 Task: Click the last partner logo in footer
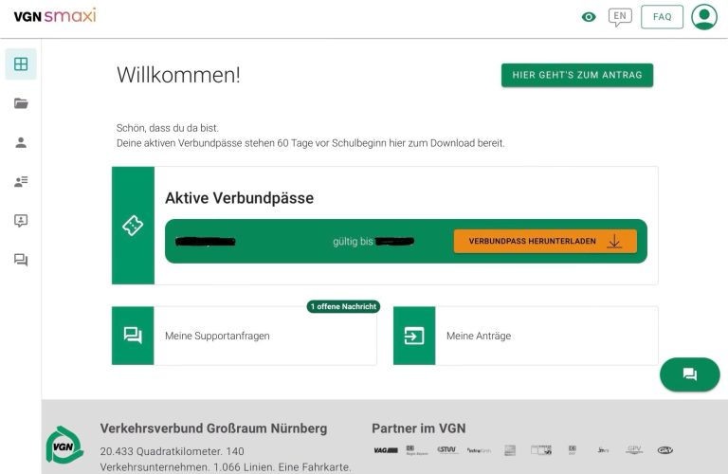click(665, 450)
